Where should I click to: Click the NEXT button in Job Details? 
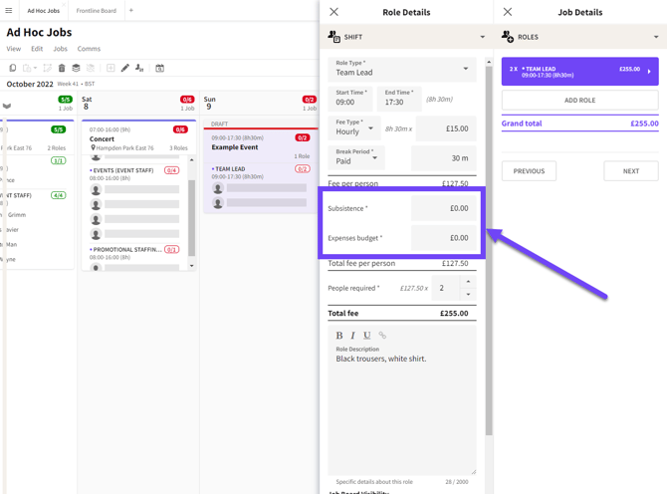pyautogui.click(x=631, y=171)
